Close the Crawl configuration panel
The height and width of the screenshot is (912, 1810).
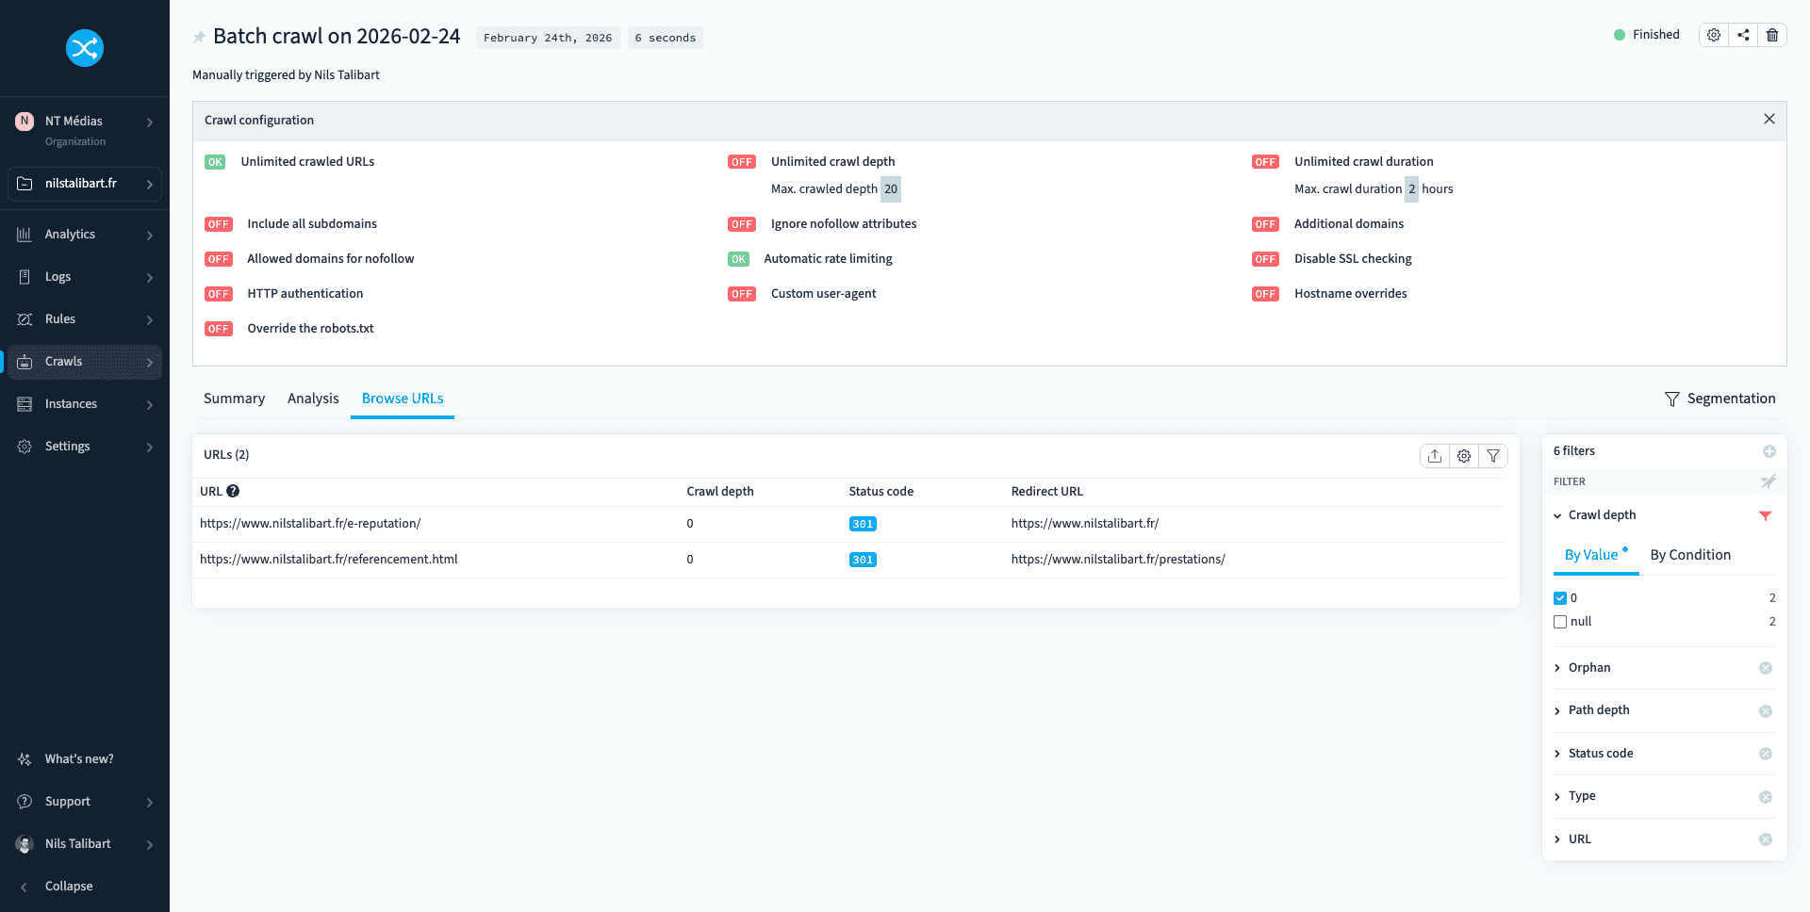pyautogui.click(x=1769, y=120)
